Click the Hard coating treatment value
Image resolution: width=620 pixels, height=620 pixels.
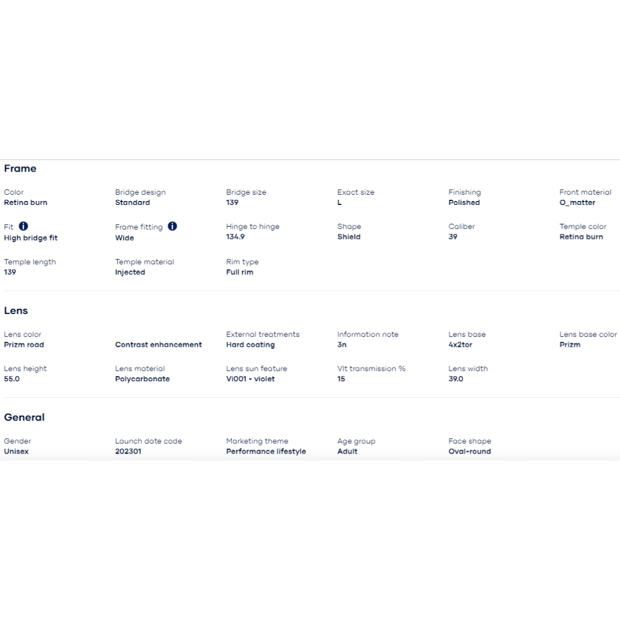click(250, 345)
